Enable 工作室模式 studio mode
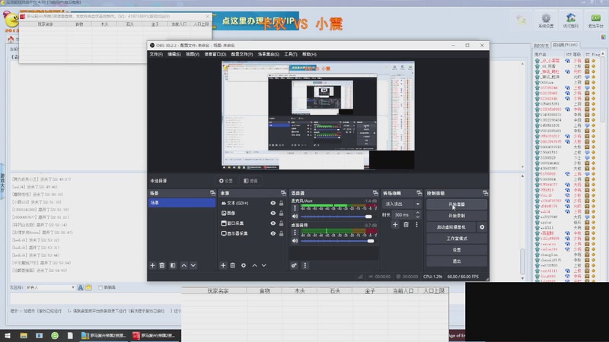The image size is (609, 342). click(x=456, y=239)
